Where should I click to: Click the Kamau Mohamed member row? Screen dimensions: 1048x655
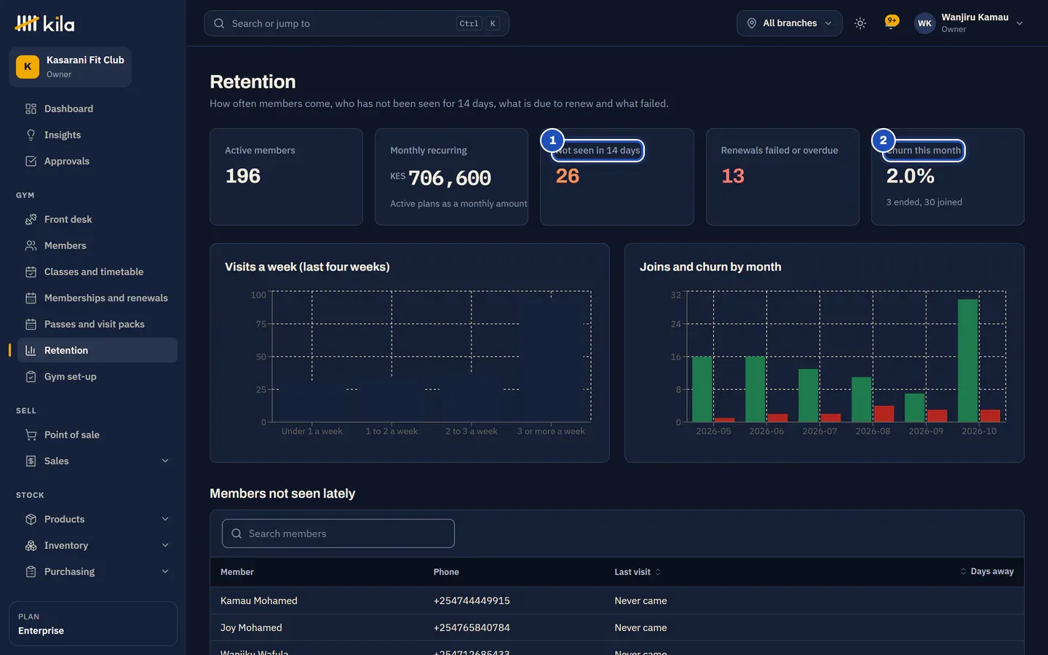click(617, 600)
